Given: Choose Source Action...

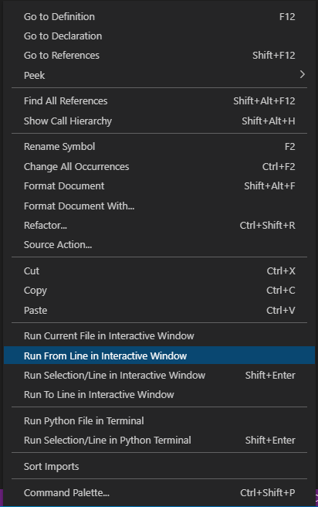Looking at the screenshot, I should click(159, 245).
